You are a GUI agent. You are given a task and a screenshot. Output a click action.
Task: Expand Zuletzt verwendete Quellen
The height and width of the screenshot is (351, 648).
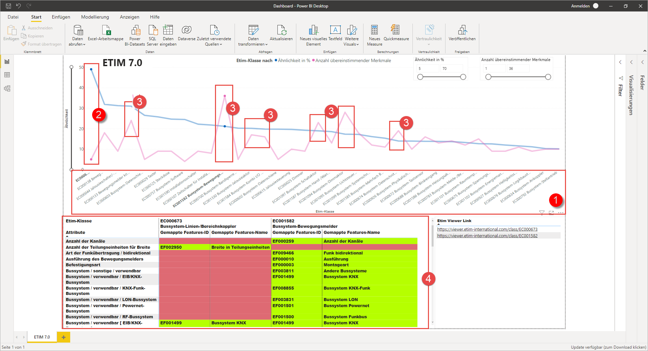coord(214,35)
